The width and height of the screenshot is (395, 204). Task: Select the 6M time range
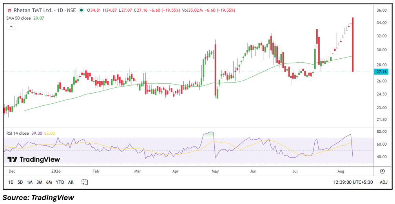[x=49, y=182]
